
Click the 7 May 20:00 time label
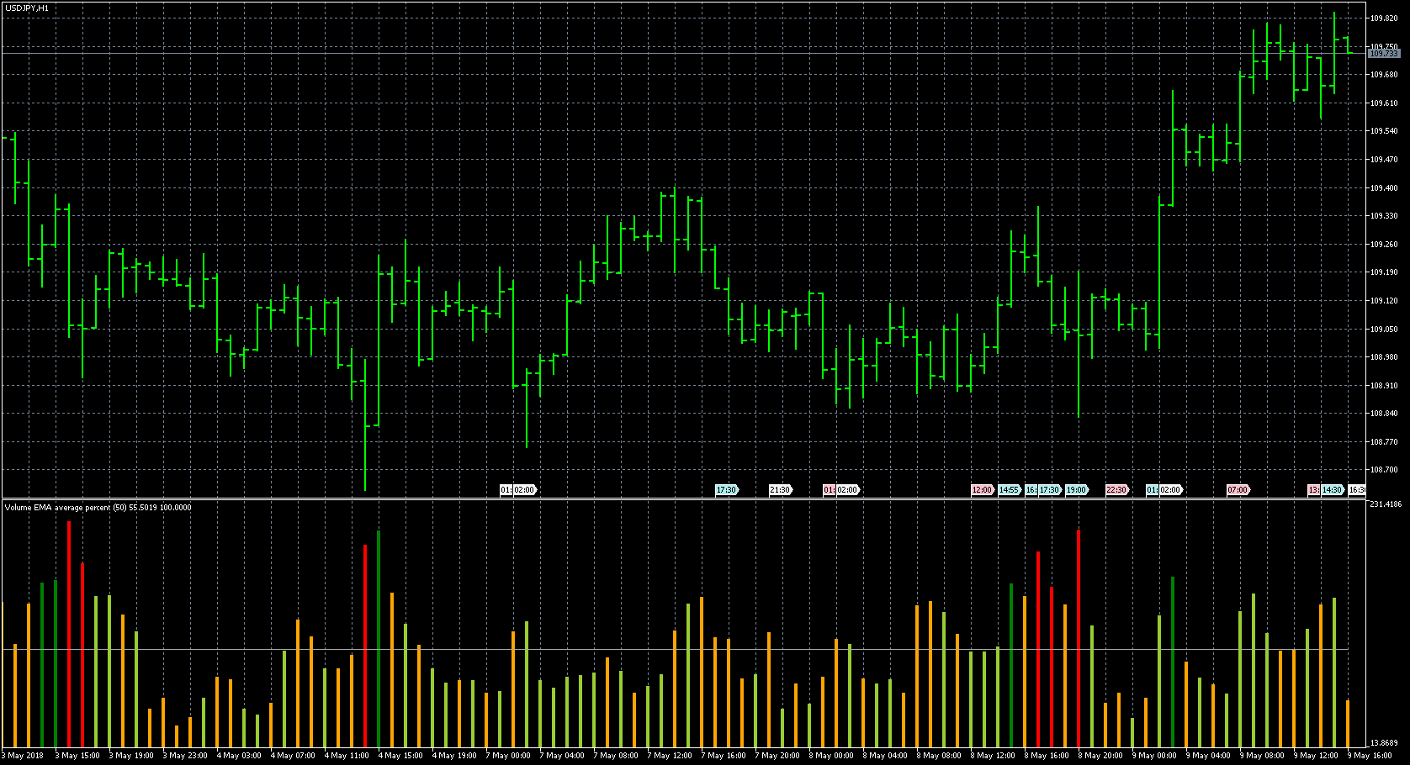coord(777,756)
